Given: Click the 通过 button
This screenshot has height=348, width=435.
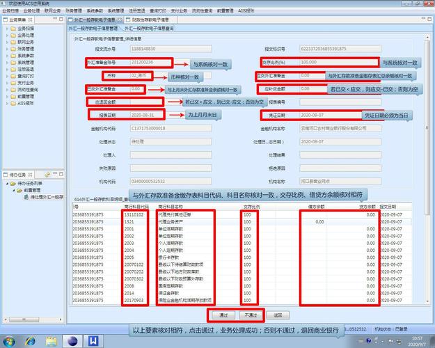Looking at the screenshot, I should click(x=223, y=315).
